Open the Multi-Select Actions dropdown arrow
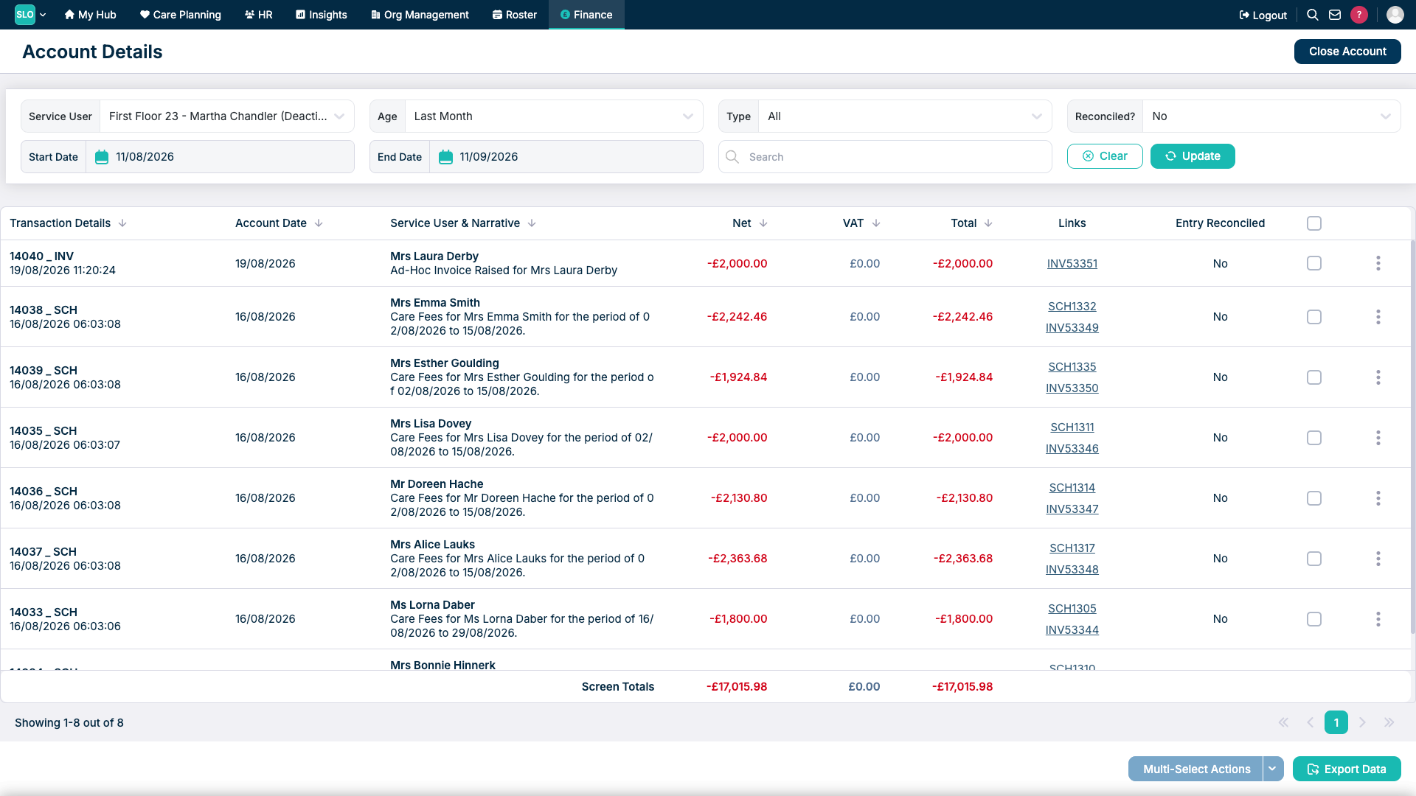Screen dimensions: 1416x796 pyautogui.click(x=1272, y=769)
